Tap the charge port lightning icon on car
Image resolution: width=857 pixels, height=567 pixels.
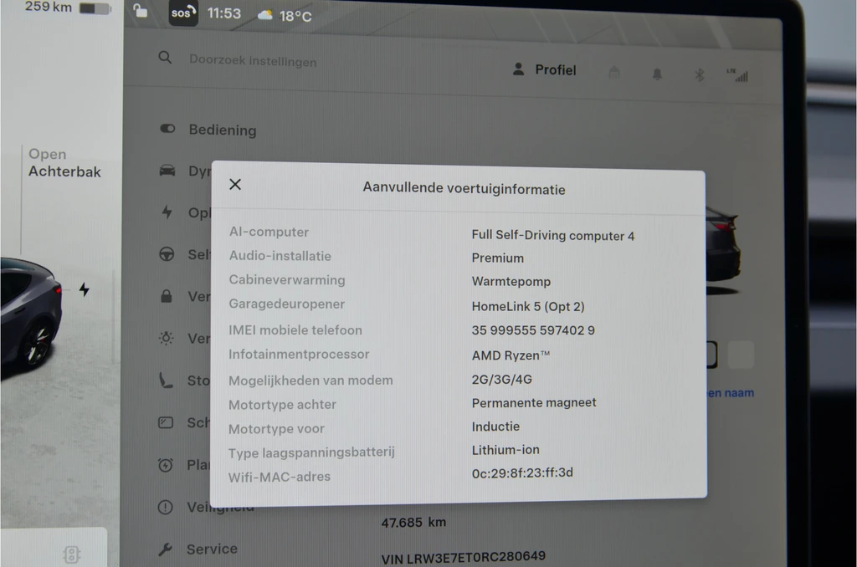(85, 289)
